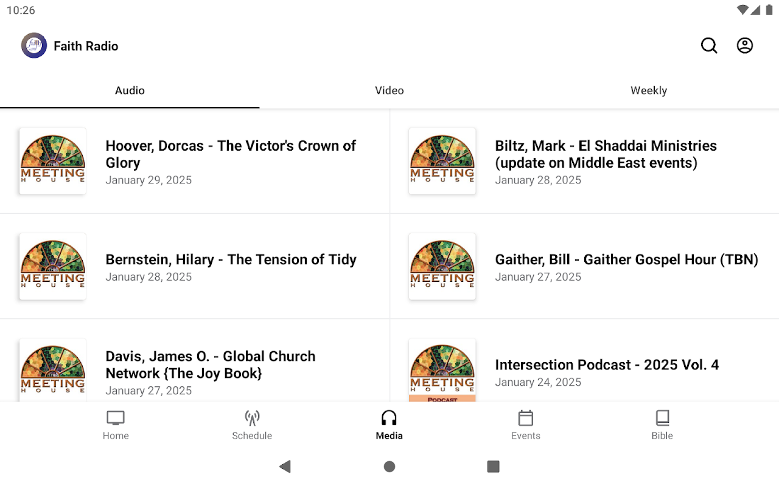779x486 pixels.
Task: Open Davis, James O. - Global Church Network
Action: tap(195, 360)
